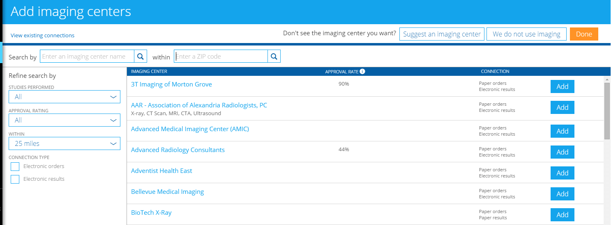Open the Bellevue Medical Imaging link
The width and height of the screenshot is (611, 225).
167,192
